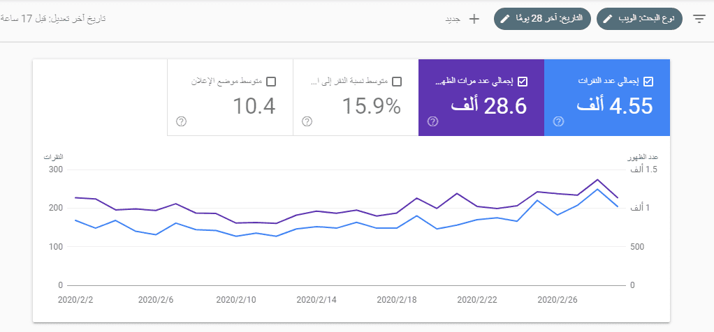
Task: Enable the average position checkbox
Action: (271, 82)
